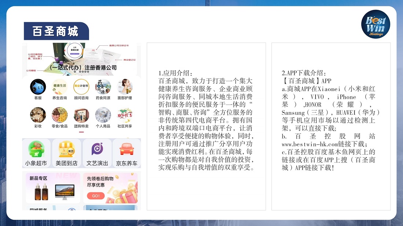The width and height of the screenshot is (403, 226).
Task: Tap the 客服 customer service icon
Action: click(38, 87)
